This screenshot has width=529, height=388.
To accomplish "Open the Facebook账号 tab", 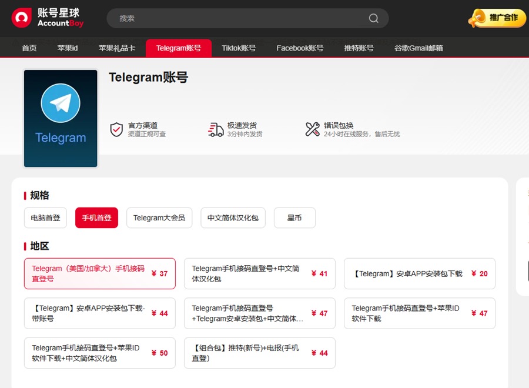I will [300, 48].
